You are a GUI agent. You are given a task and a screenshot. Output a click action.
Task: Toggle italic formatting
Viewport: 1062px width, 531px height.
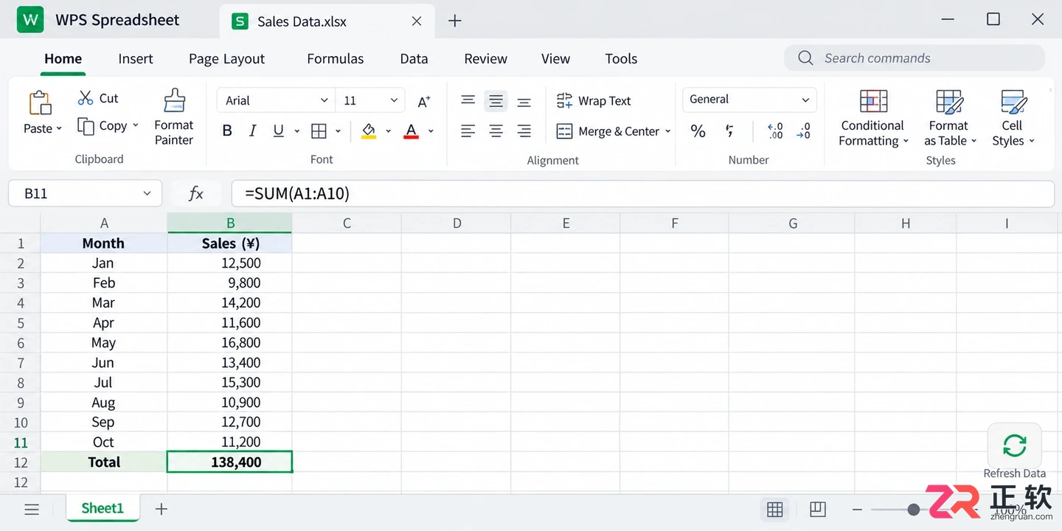(x=252, y=131)
